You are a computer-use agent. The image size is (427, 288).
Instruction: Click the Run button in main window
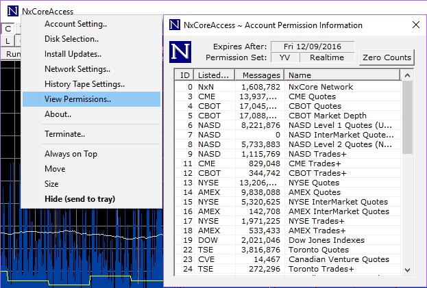click(x=12, y=54)
